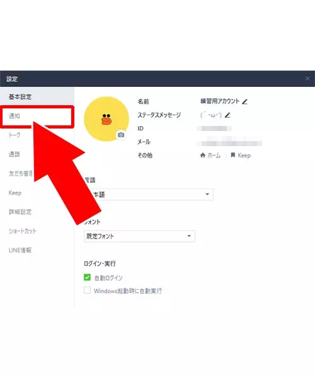315x378 pixels.
Task: Click the pencil icon next to 練習用アカウント
Action: tap(245, 101)
